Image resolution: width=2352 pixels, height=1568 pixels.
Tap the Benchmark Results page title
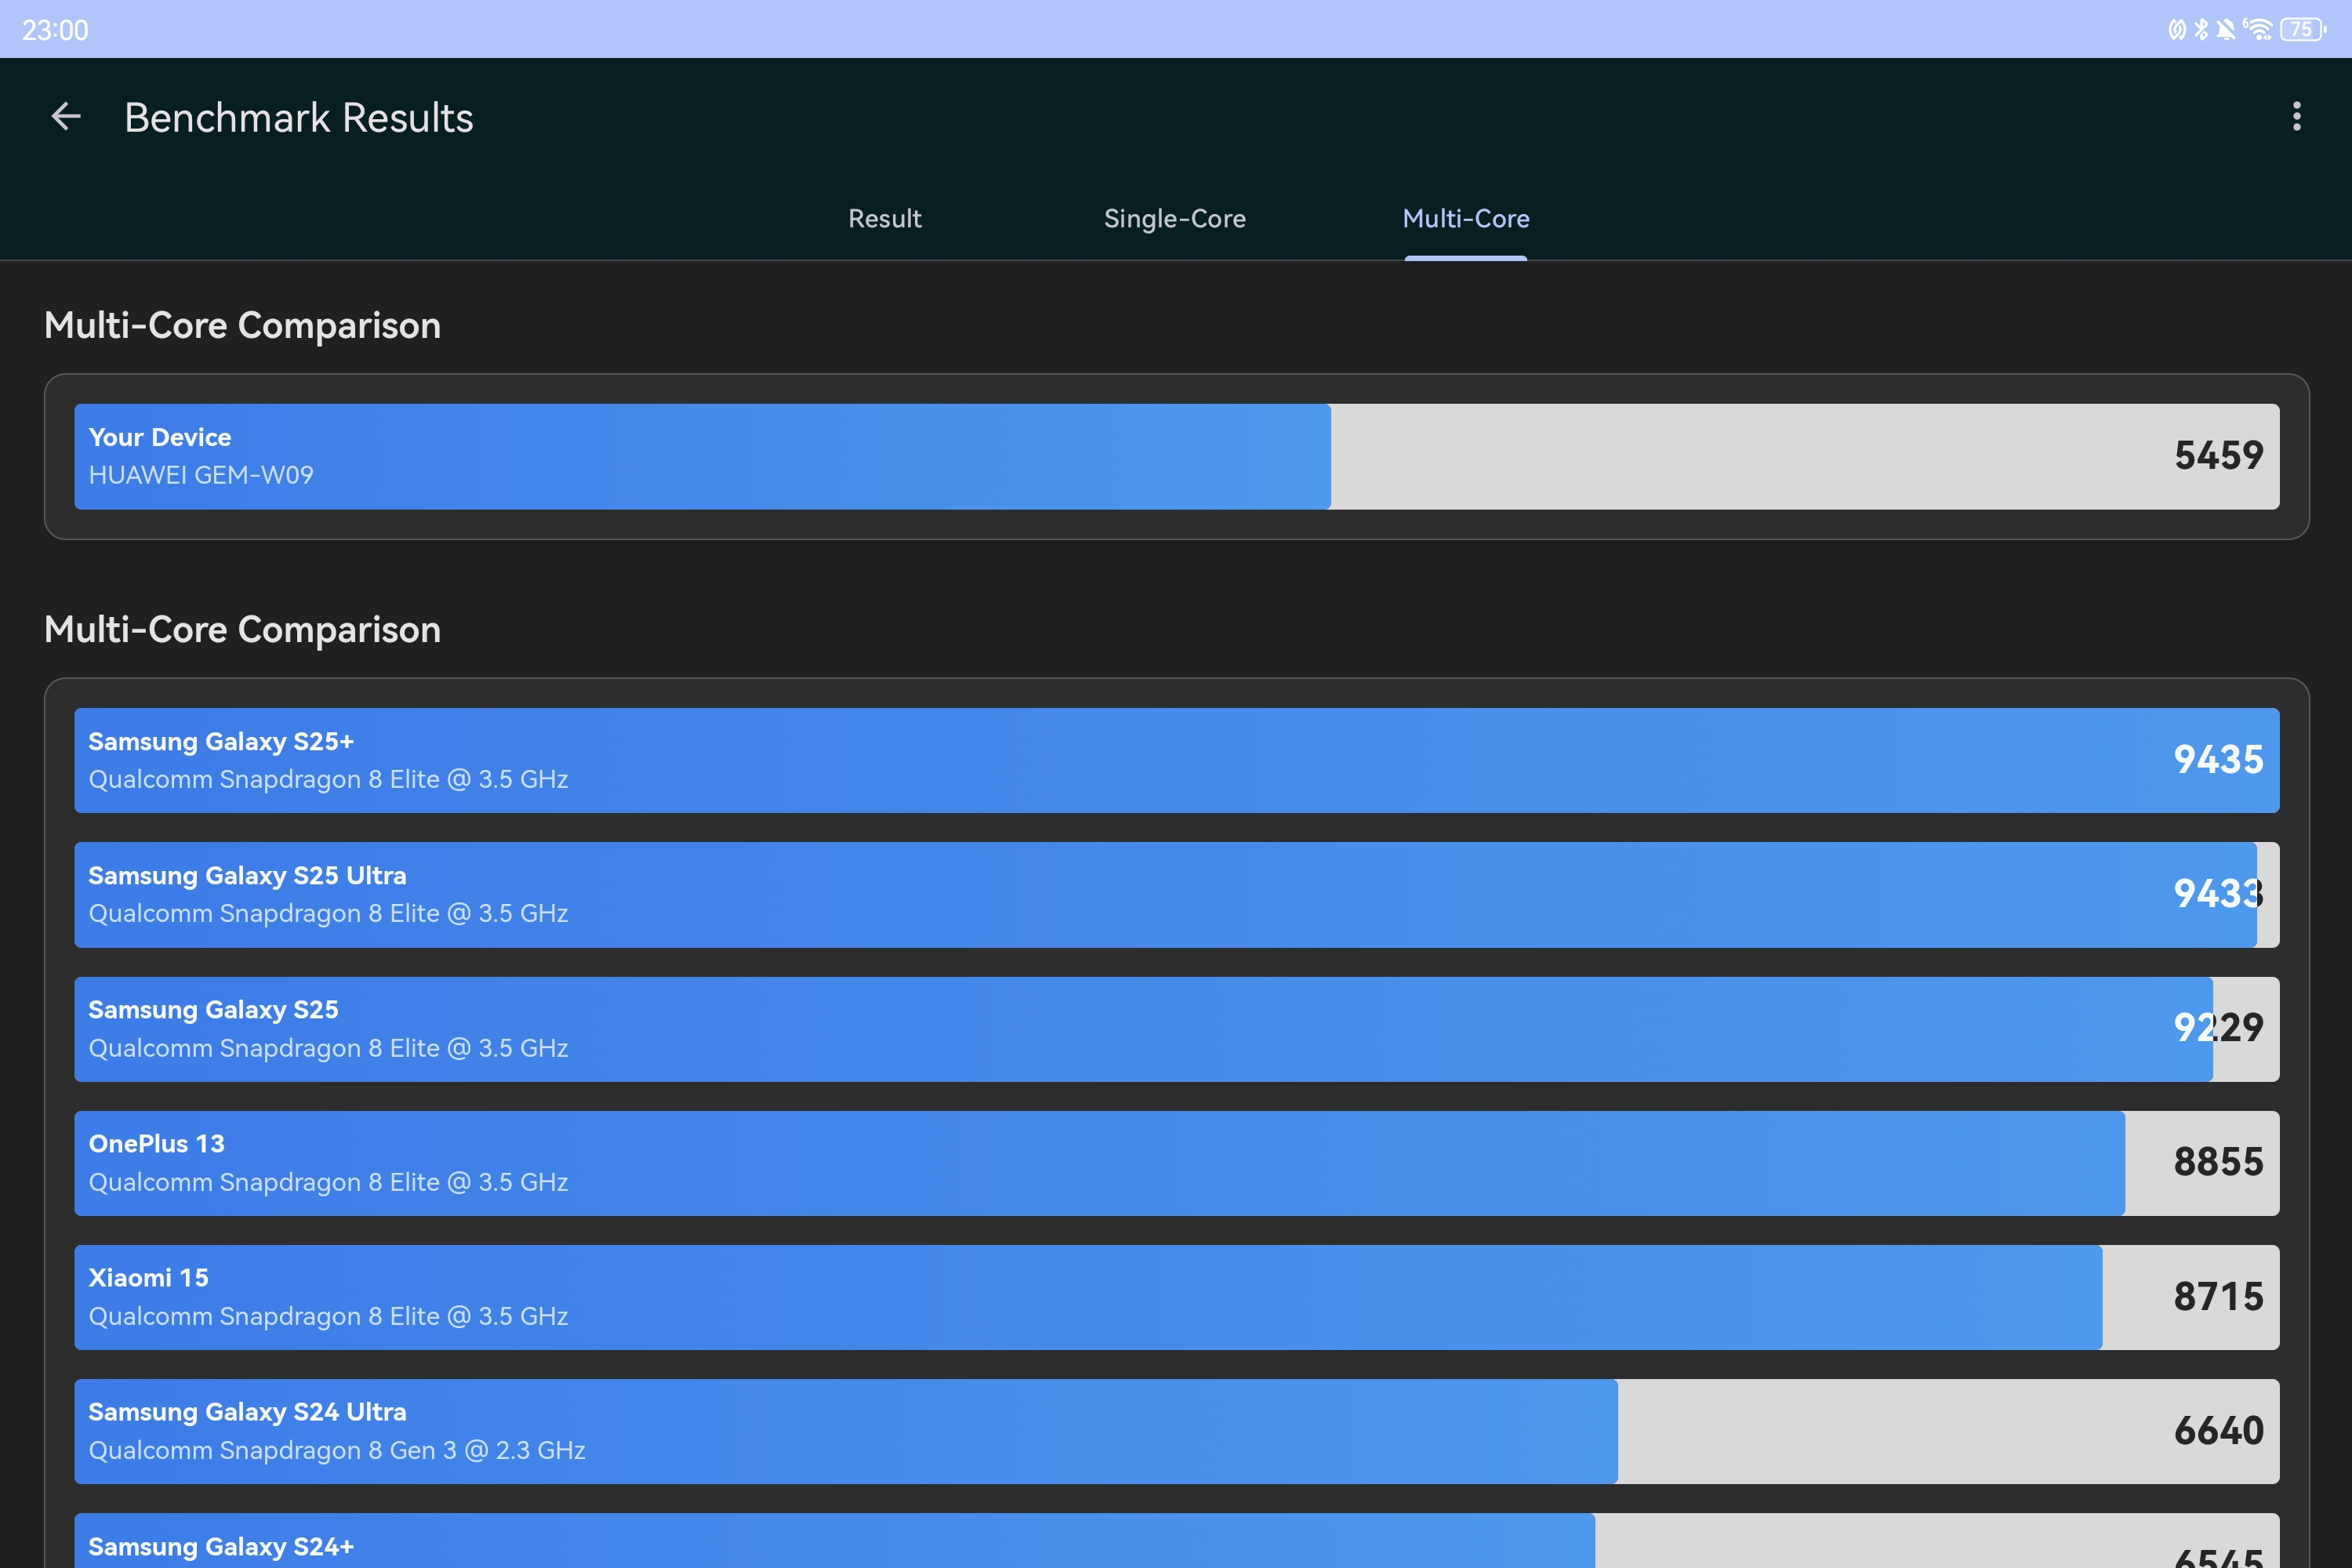pyautogui.click(x=299, y=118)
